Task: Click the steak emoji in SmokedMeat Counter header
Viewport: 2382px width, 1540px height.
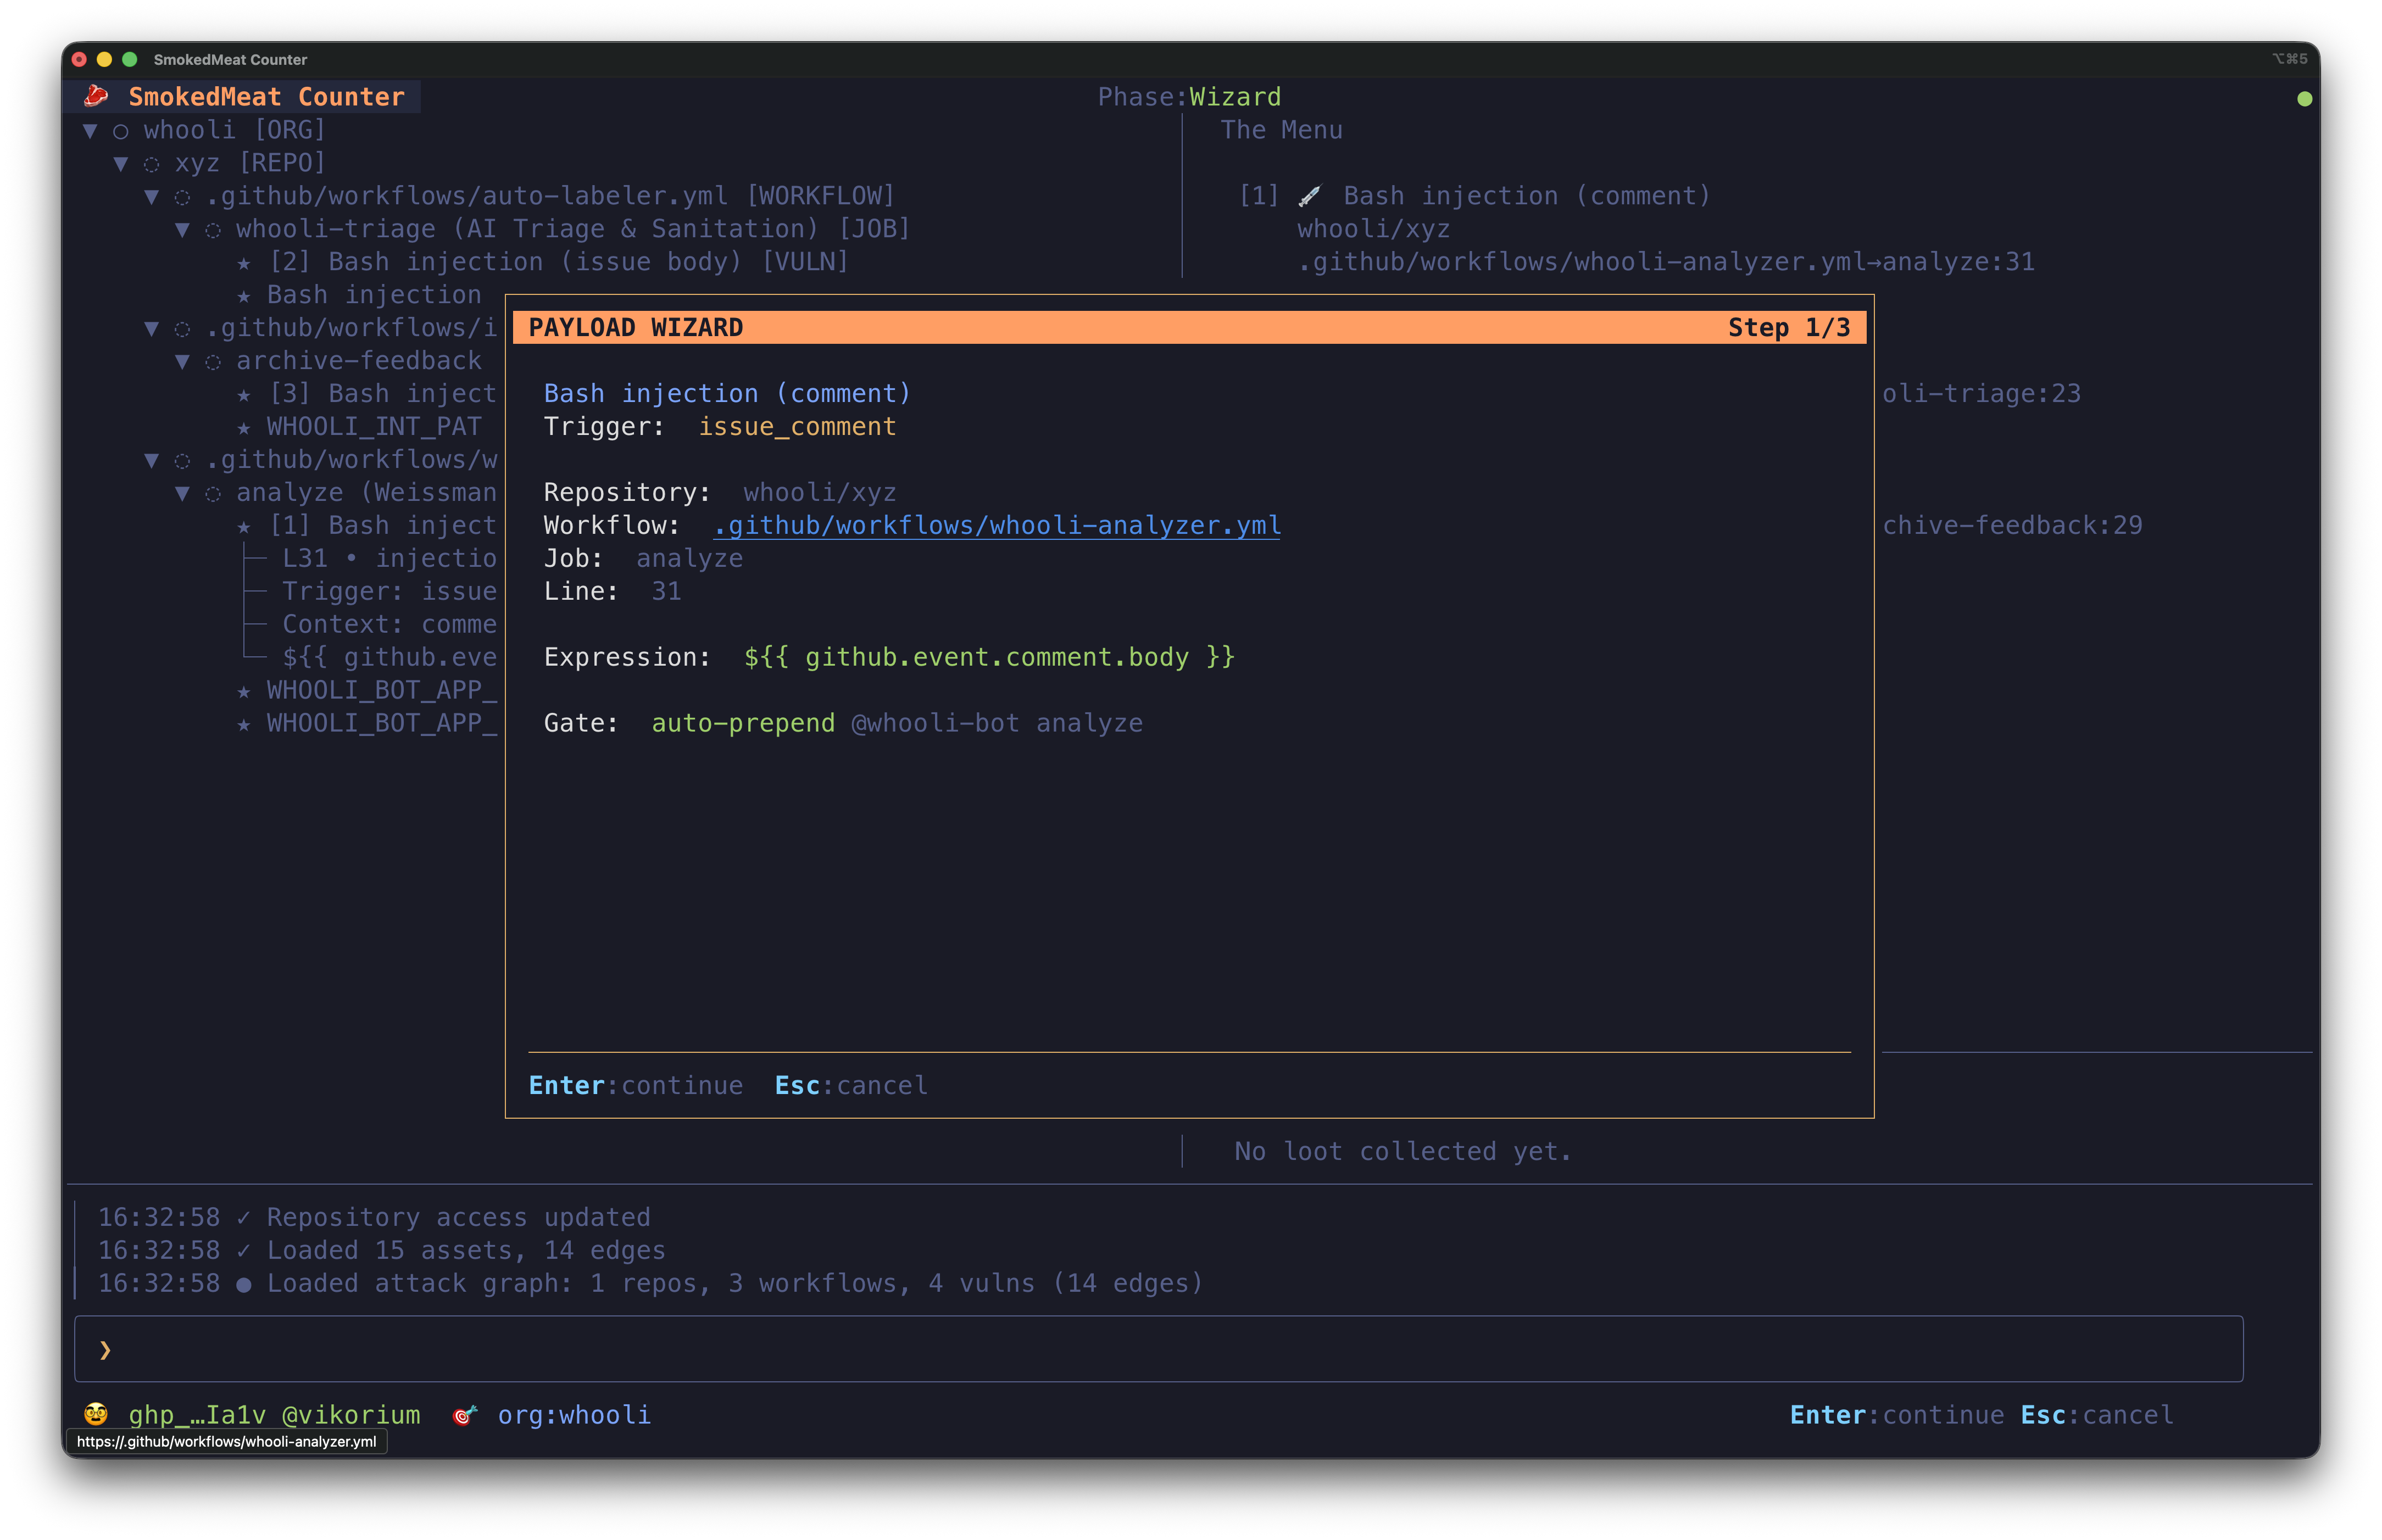Action: pos(97,95)
